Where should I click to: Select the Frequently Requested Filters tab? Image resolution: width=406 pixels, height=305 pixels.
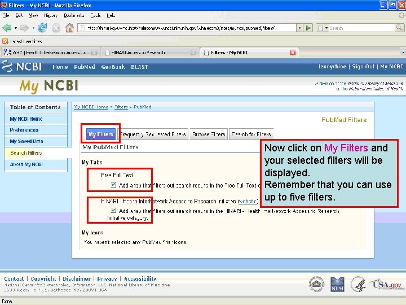point(153,134)
